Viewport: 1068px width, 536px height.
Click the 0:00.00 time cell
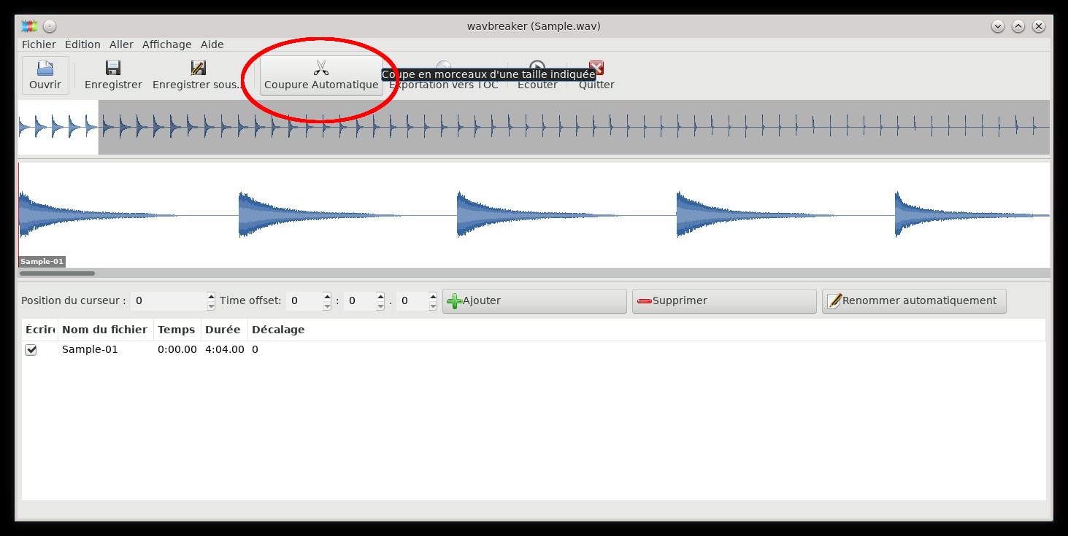pos(177,350)
